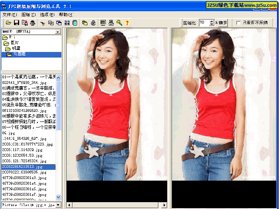Open the 帮助 menu
This screenshot has height=209, width=279.
[66, 15]
